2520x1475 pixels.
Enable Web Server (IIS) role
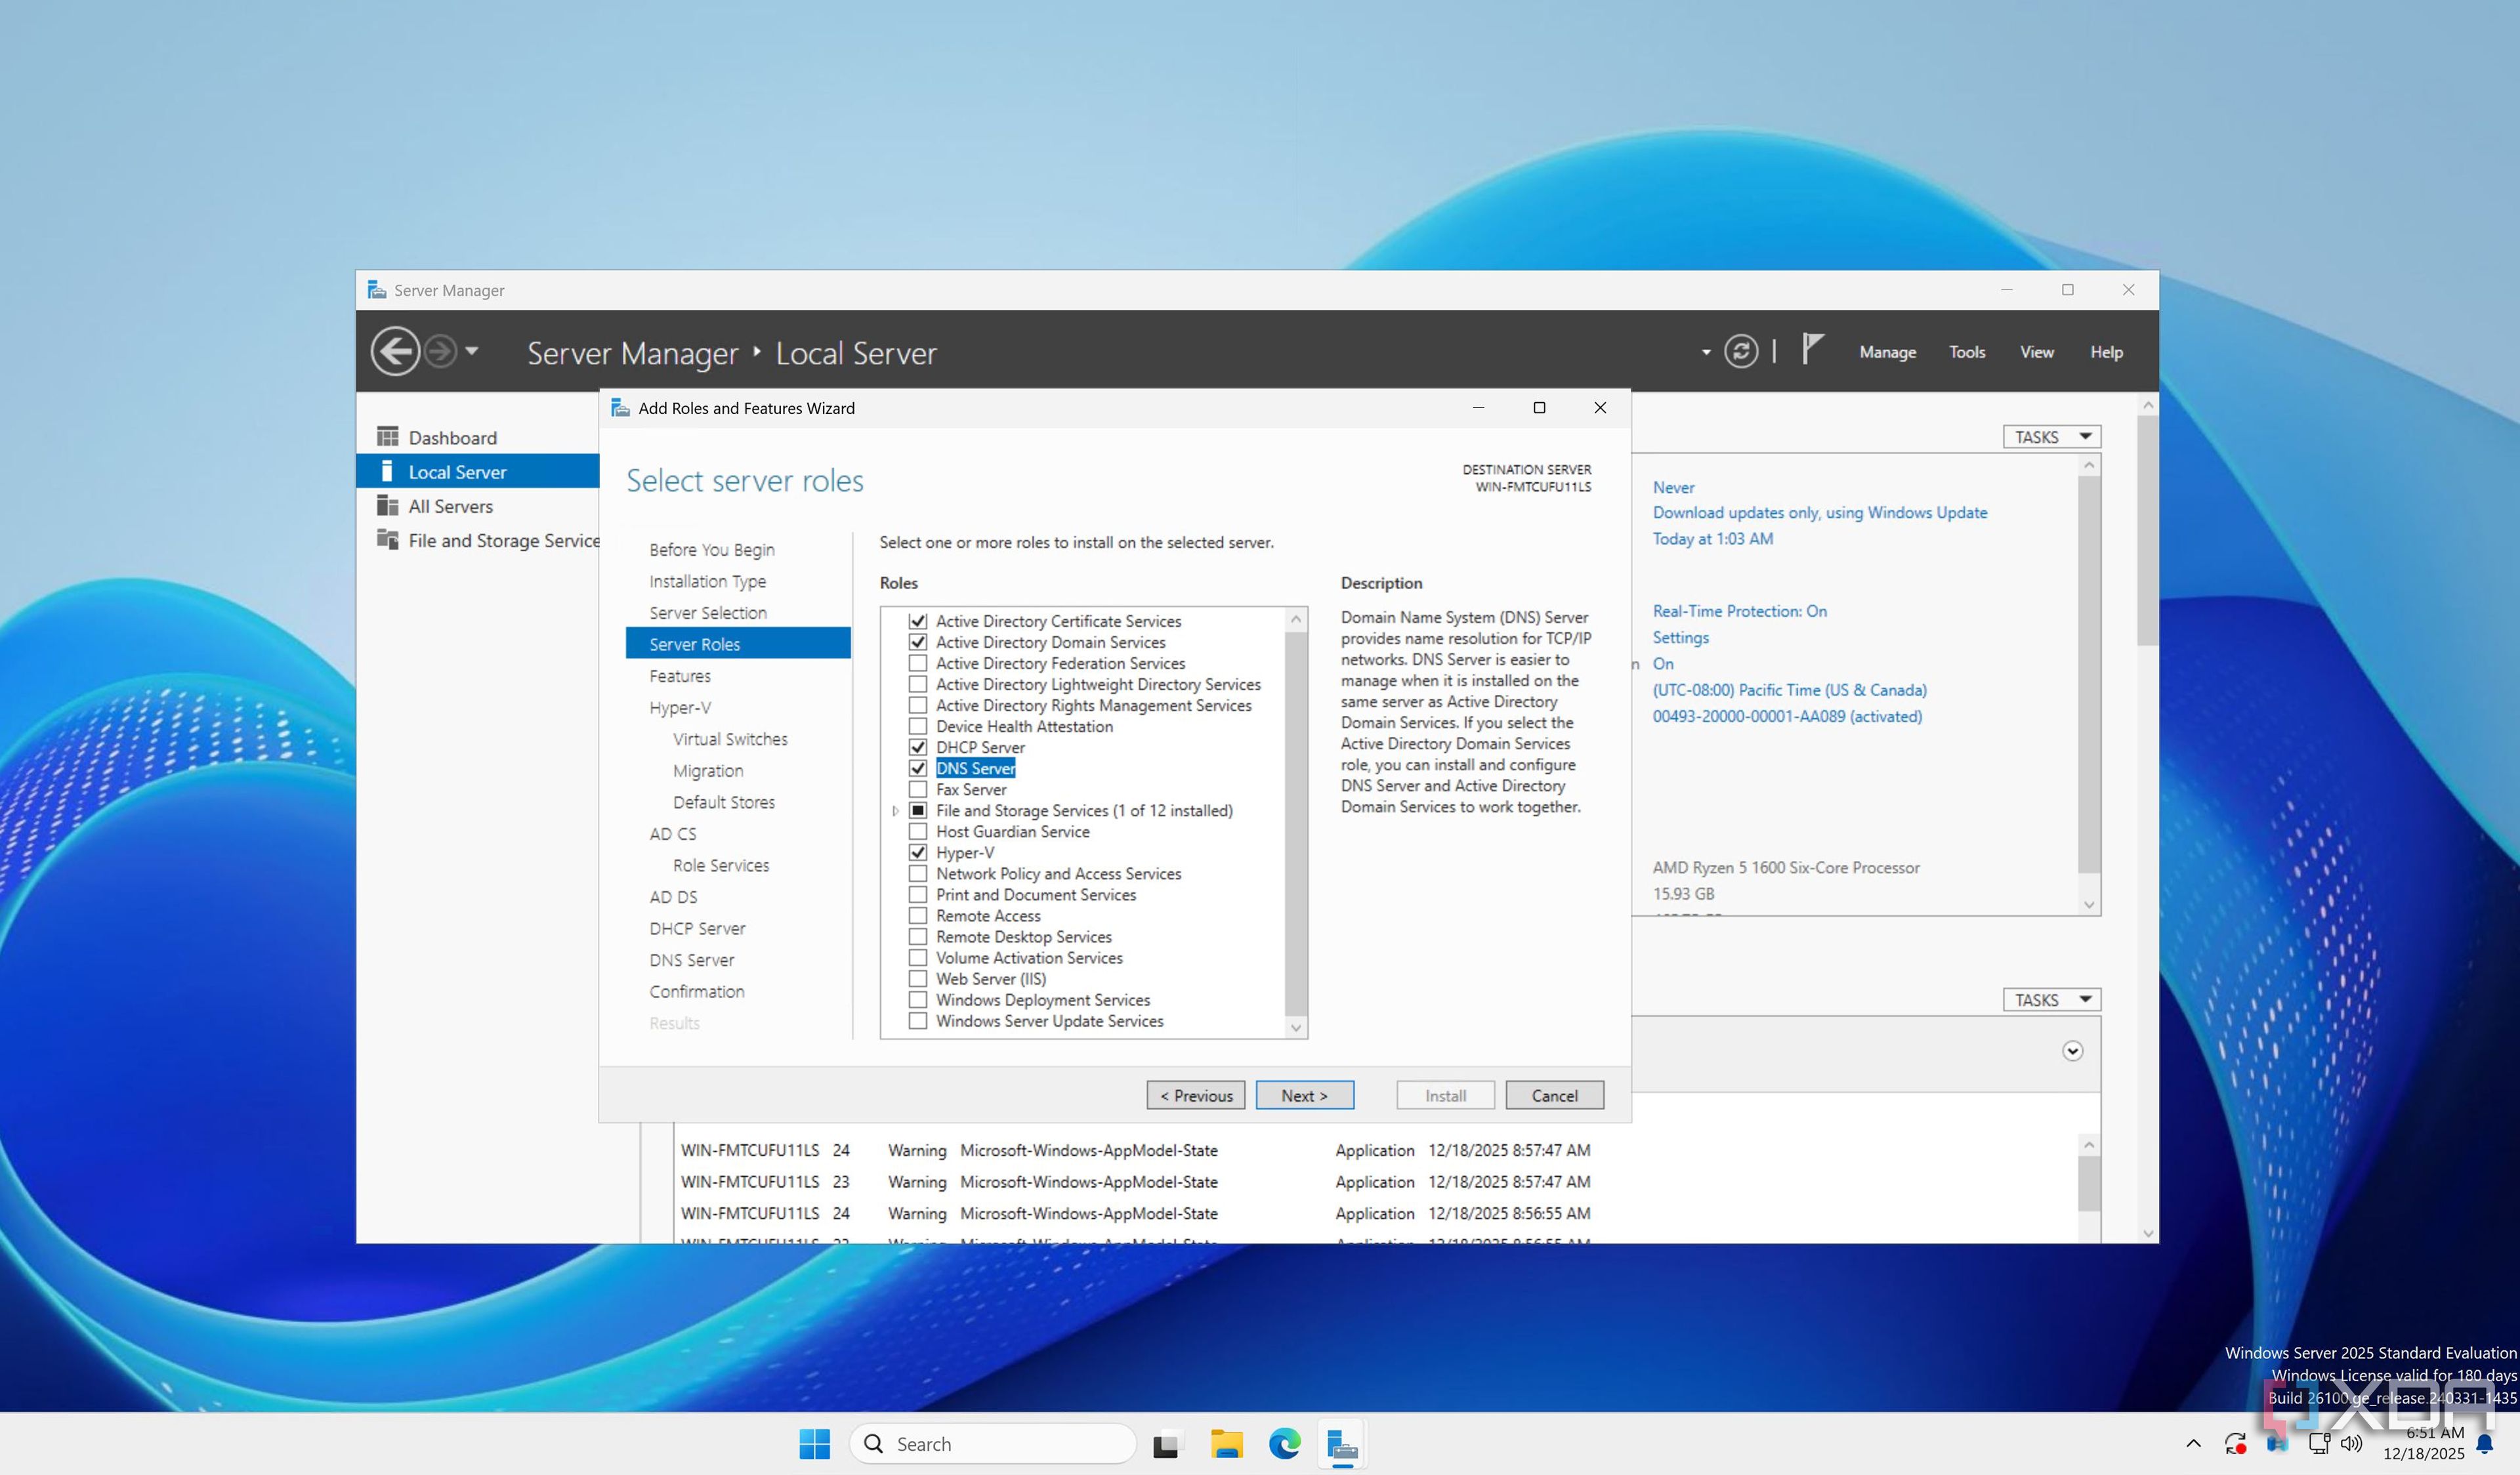click(917, 979)
